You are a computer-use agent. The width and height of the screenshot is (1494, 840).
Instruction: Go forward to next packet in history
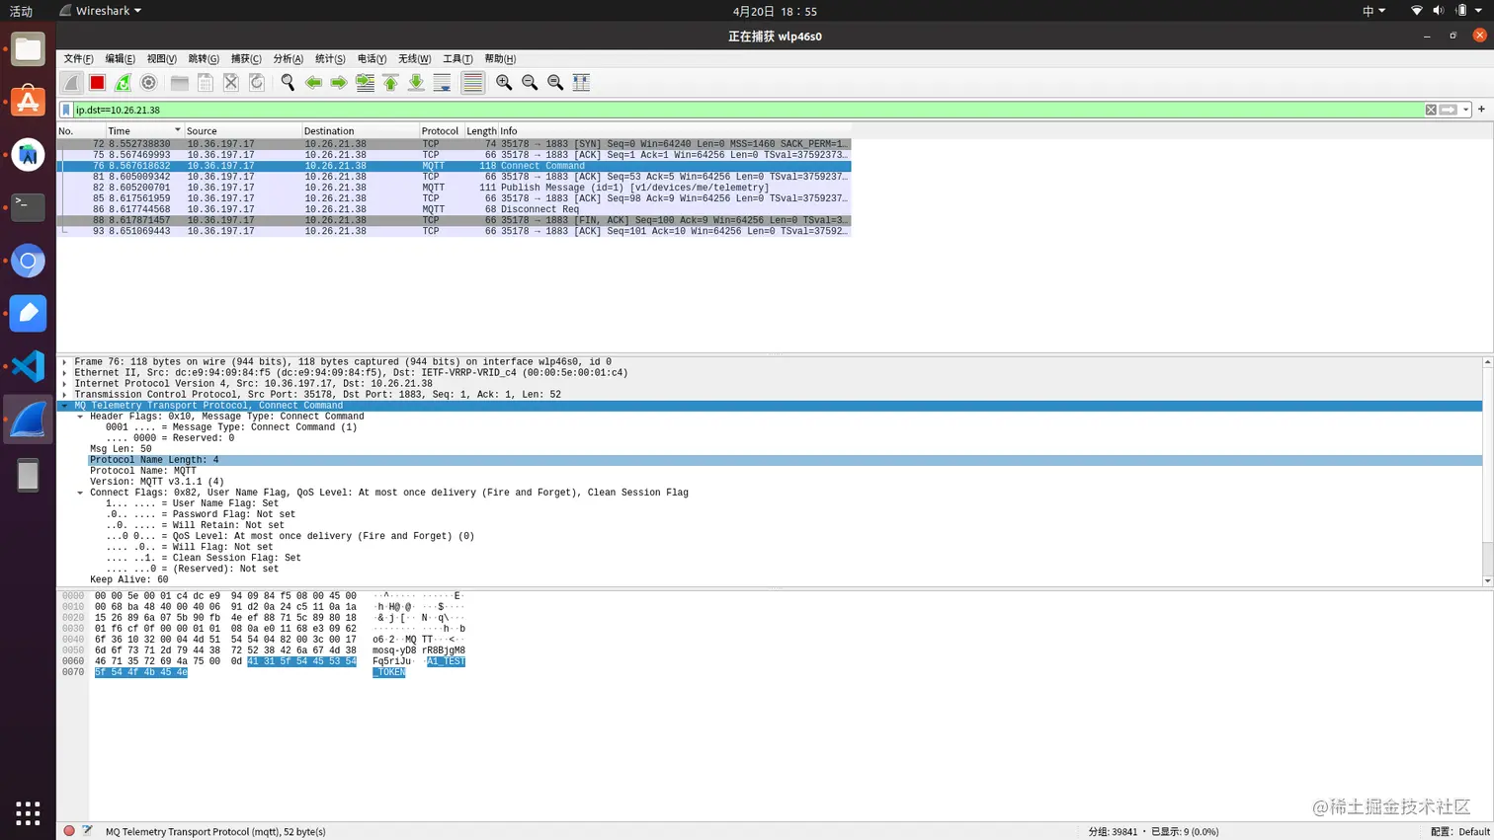[x=339, y=83]
